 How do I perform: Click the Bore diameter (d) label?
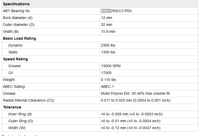tap(18, 18)
